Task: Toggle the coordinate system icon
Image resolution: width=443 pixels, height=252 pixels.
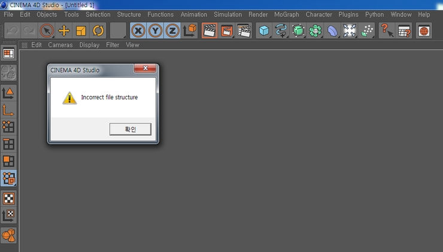Action: click(190, 31)
